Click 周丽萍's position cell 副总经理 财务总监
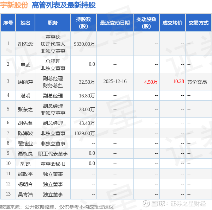The width and height of the screenshot is (212, 210). click(x=53, y=82)
